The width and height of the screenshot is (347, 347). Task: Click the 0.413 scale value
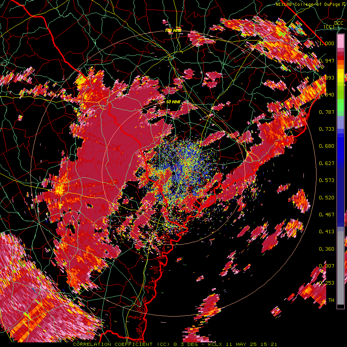(x=327, y=231)
